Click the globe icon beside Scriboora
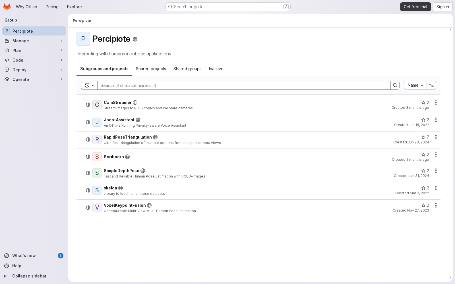 click(x=127, y=157)
